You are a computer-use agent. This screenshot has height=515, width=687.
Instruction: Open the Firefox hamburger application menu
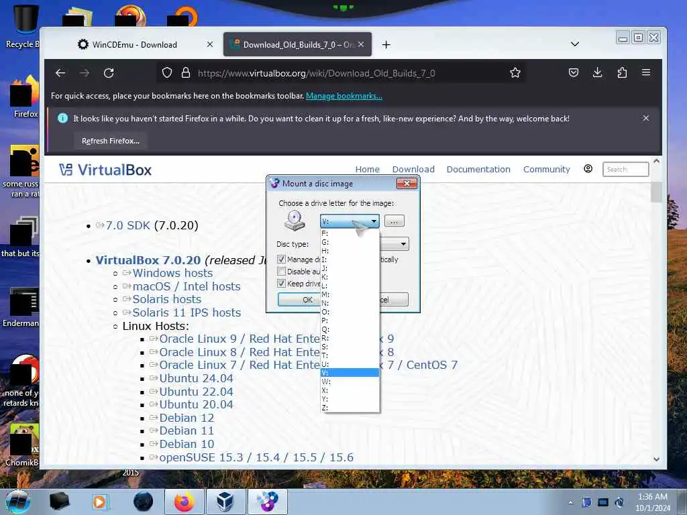tap(646, 72)
